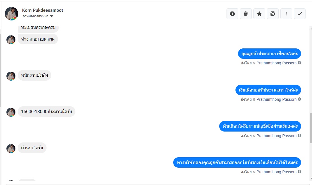Click help icon under เงินเดือนได้รับผ่านบัญชี message

(x=299, y=135)
